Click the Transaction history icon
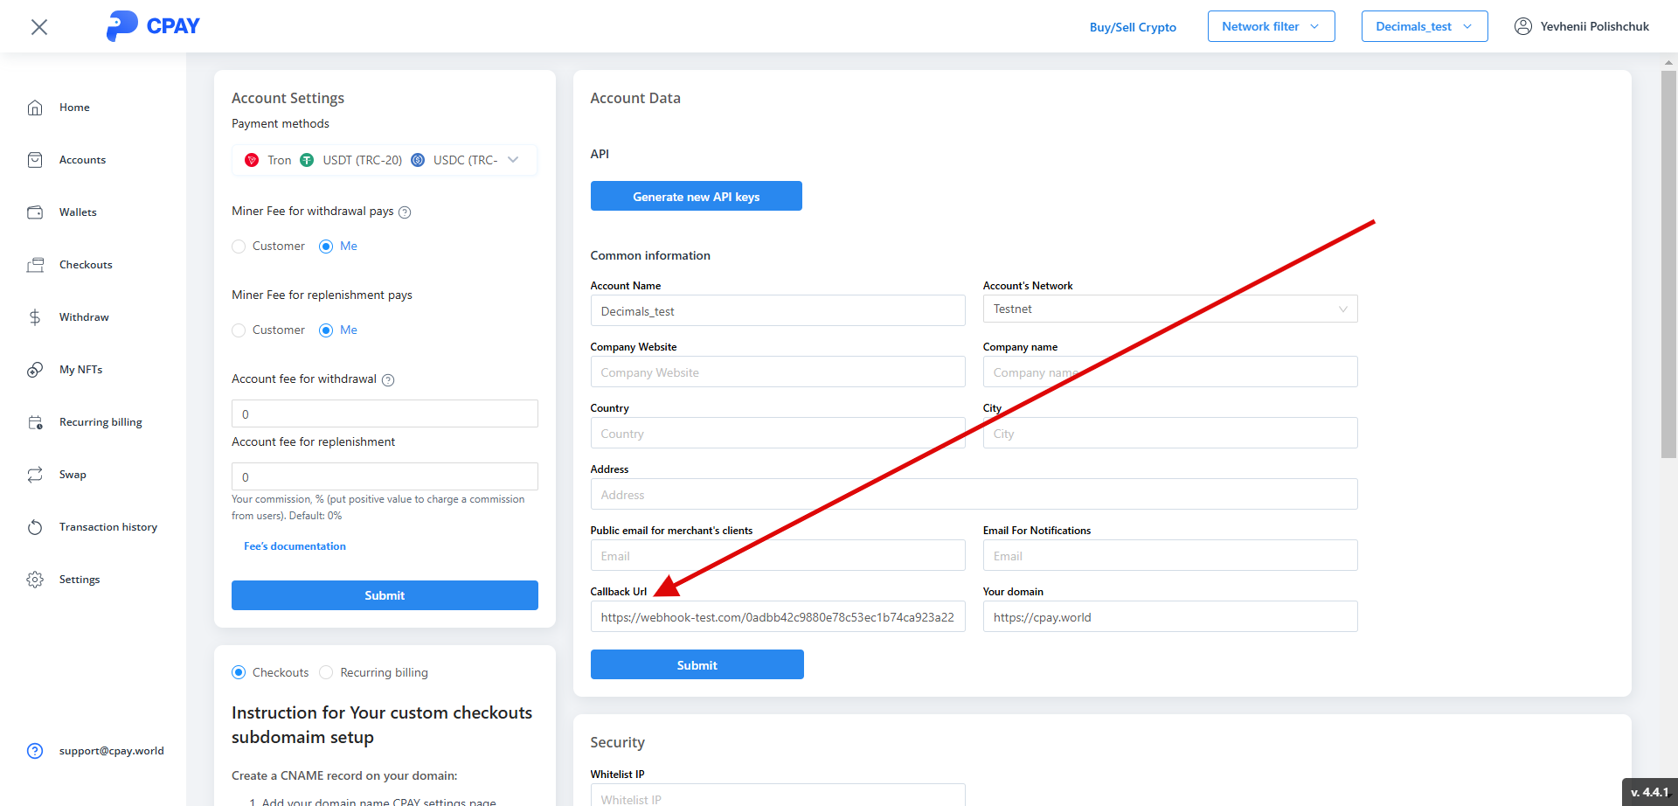Image resolution: width=1678 pixels, height=806 pixels. 35,527
